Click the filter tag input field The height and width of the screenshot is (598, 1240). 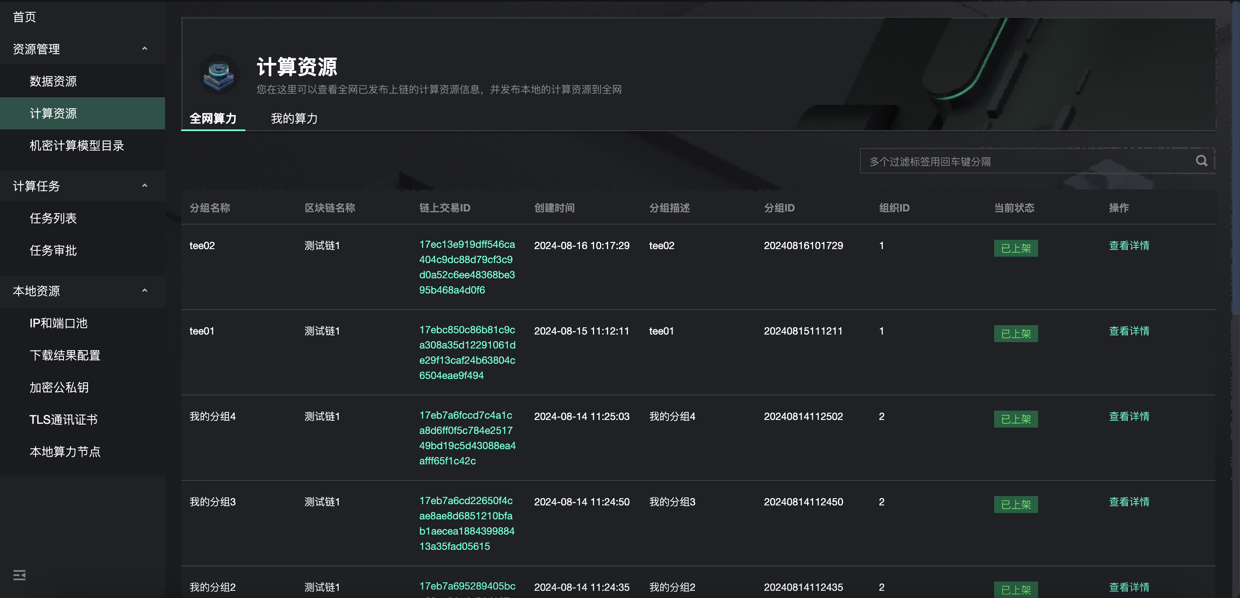click(1011, 161)
